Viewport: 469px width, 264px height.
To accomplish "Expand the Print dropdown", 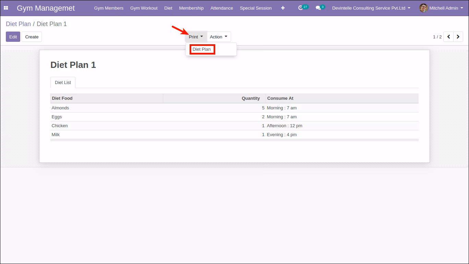I will tap(196, 37).
